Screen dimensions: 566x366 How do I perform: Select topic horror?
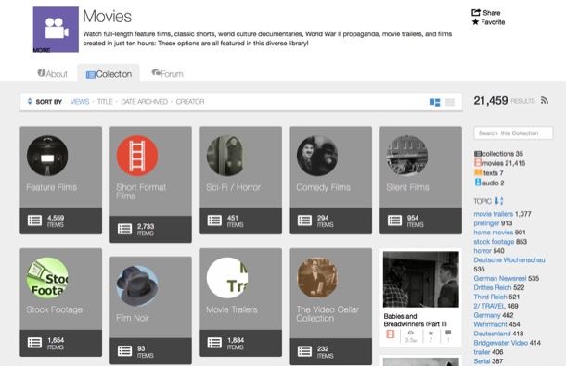click(482, 250)
